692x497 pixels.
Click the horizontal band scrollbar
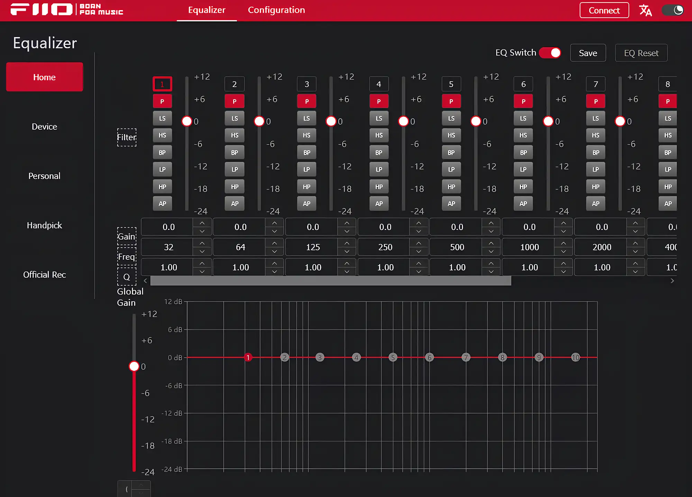(x=330, y=281)
